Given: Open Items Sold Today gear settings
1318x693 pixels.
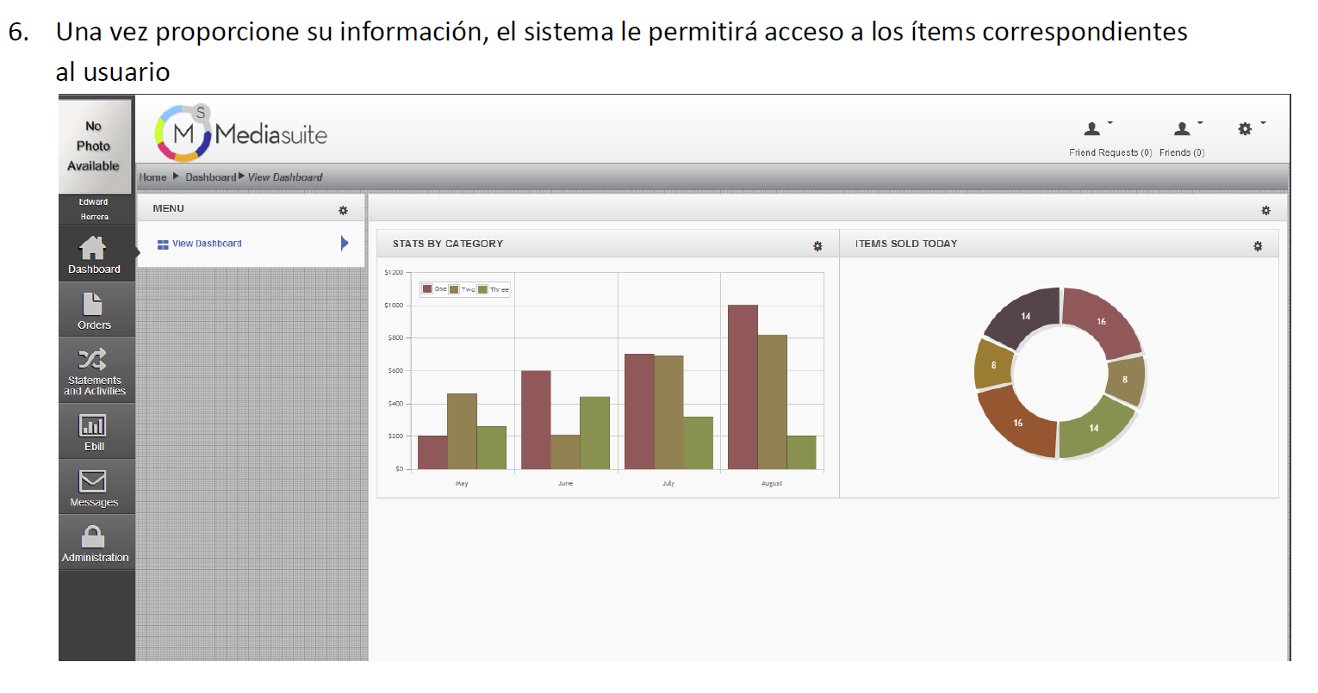Looking at the screenshot, I should click(1258, 246).
